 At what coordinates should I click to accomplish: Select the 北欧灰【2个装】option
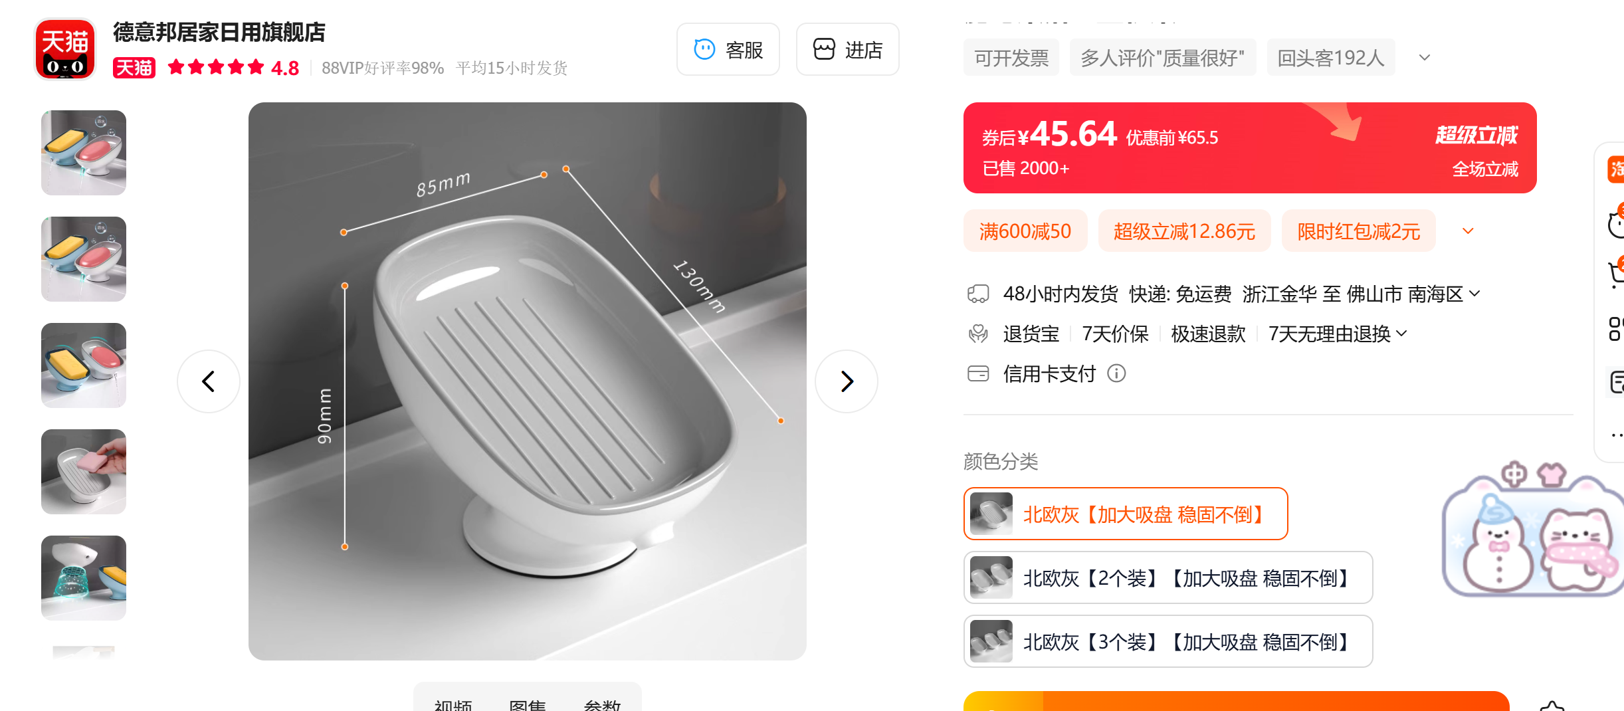click(1167, 577)
